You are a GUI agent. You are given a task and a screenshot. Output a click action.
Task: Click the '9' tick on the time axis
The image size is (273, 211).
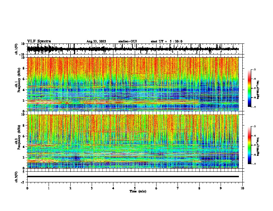[x=221, y=188]
